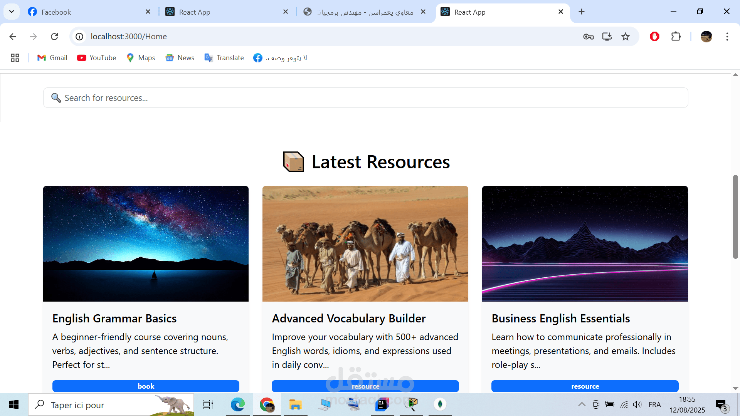Image resolution: width=740 pixels, height=416 pixels.
Task: Click the book button on Grammar Basics
Action: (146, 386)
